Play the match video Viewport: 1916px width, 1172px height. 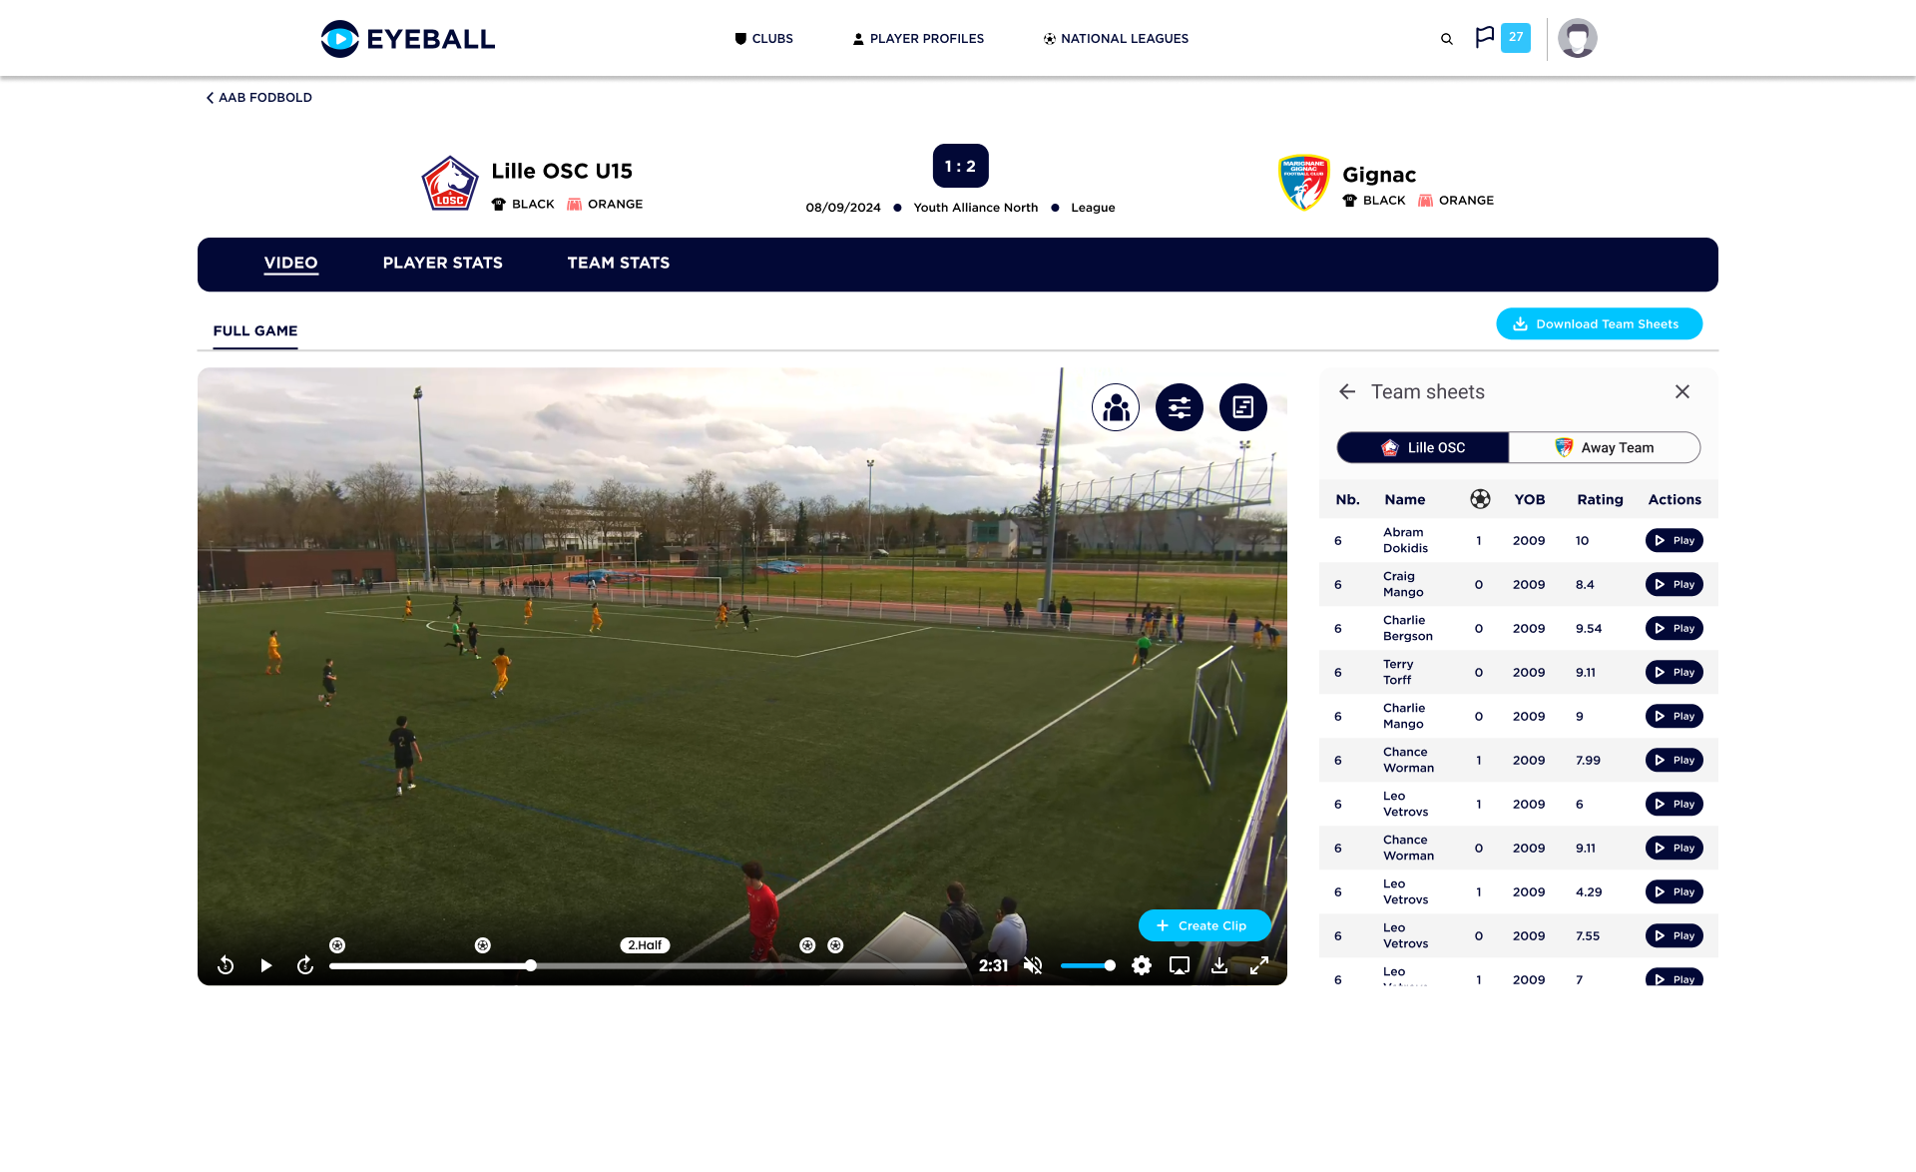click(x=265, y=965)
